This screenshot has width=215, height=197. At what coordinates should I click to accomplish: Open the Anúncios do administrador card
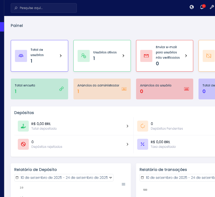pyautogui.click(x=102, y=89)
